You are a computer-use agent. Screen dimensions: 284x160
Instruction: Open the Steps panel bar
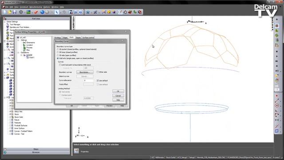(36, 149)
